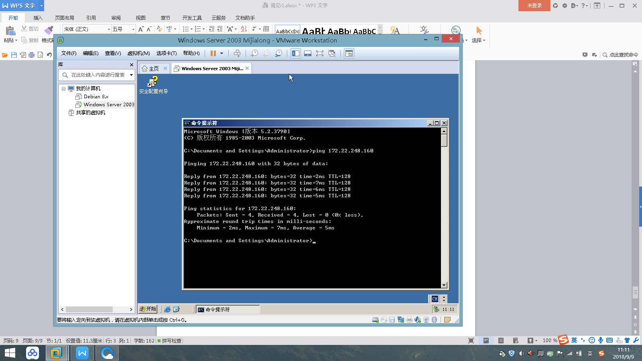Select Windows Server 2003 in library tree
Viewport: 642px width, 361px height.
click(x=105, y=105)
